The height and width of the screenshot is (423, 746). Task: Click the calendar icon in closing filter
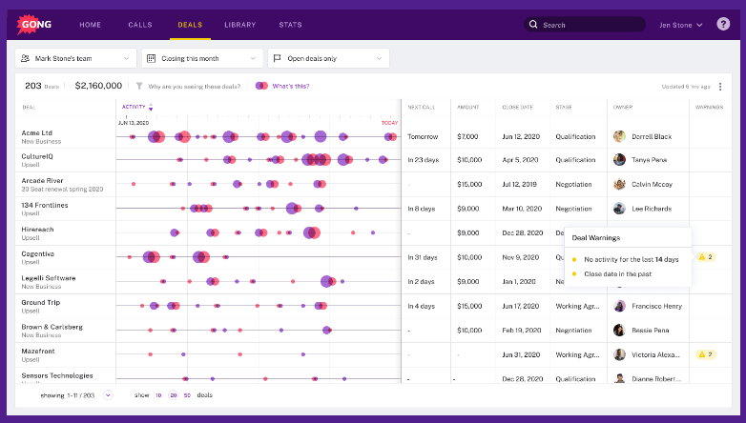tap(152, 58)
